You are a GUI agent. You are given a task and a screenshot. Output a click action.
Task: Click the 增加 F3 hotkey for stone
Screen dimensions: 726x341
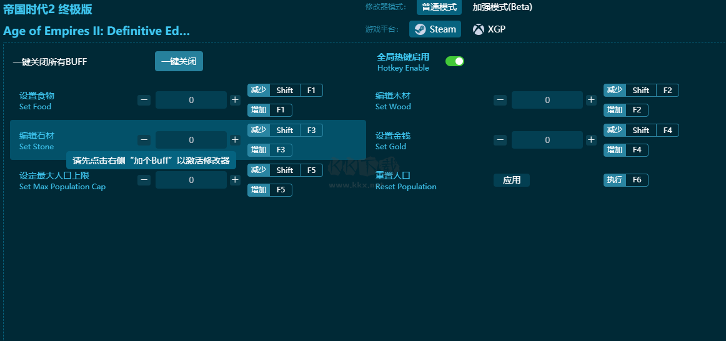pos(270,150)
